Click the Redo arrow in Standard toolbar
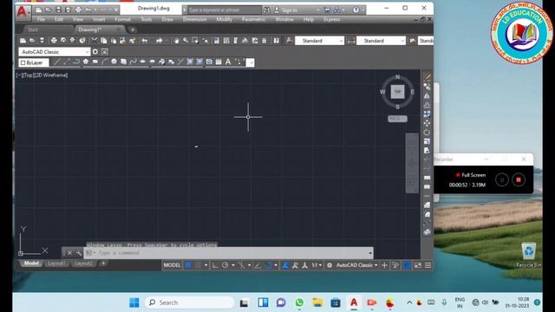 tap(160, 41)
